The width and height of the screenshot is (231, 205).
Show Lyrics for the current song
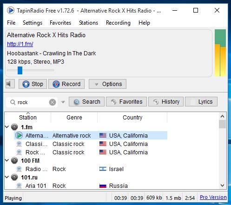point(201,102)
